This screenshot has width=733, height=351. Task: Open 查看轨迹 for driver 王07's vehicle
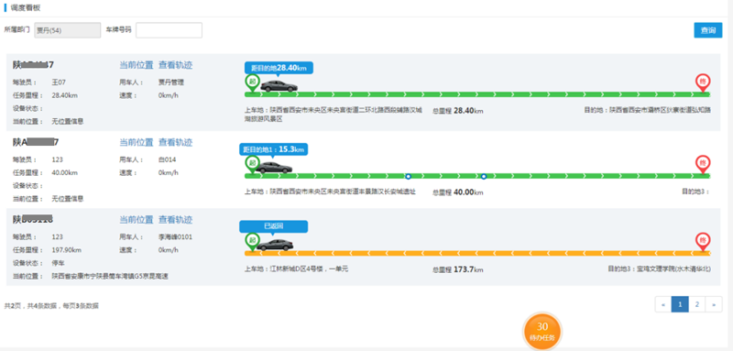(175, 65)
